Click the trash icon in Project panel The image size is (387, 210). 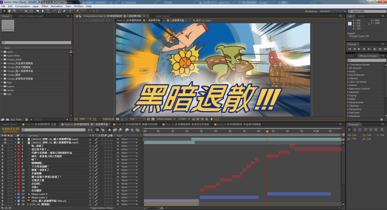click(x=27, y=119)
